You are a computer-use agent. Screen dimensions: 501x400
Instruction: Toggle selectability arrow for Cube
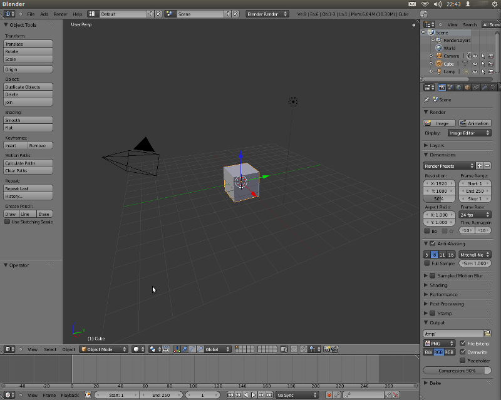483,64
